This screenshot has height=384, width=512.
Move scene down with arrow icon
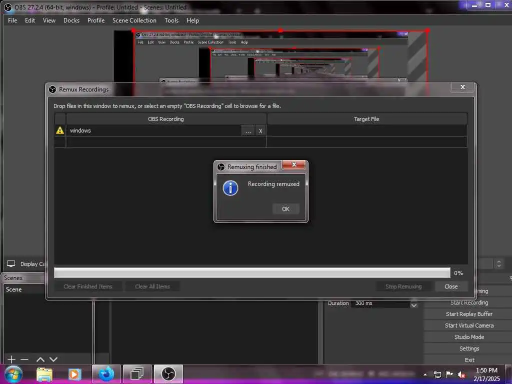53,359
